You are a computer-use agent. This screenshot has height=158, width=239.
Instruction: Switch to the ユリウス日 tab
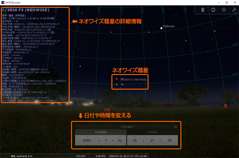(x=152, y=132)
